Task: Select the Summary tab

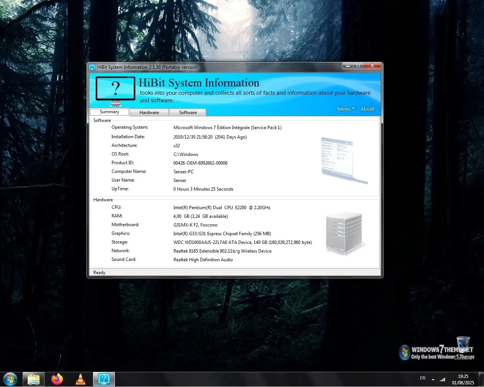Action: point(109,112)
